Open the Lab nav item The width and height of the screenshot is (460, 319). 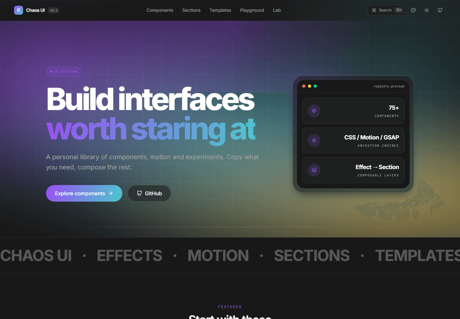tap(277, 10)
